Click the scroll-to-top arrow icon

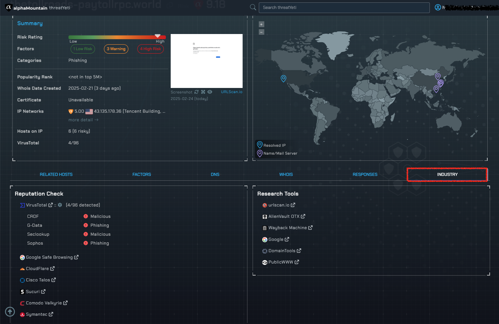point(10,312)
